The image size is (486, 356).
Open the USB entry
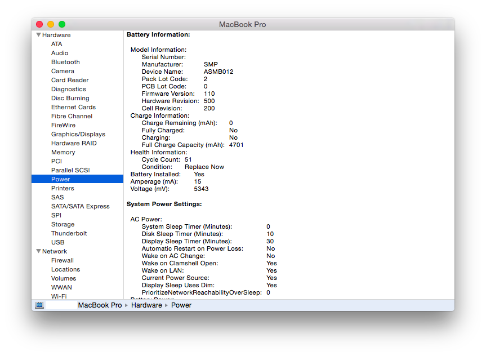(57, 242)
